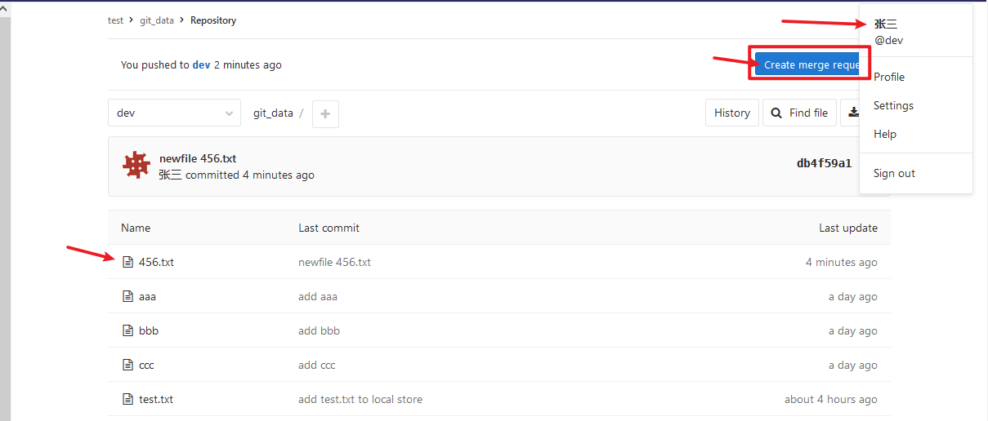
Task: Click the Repository breadcrumb
Action: point(213,20)
